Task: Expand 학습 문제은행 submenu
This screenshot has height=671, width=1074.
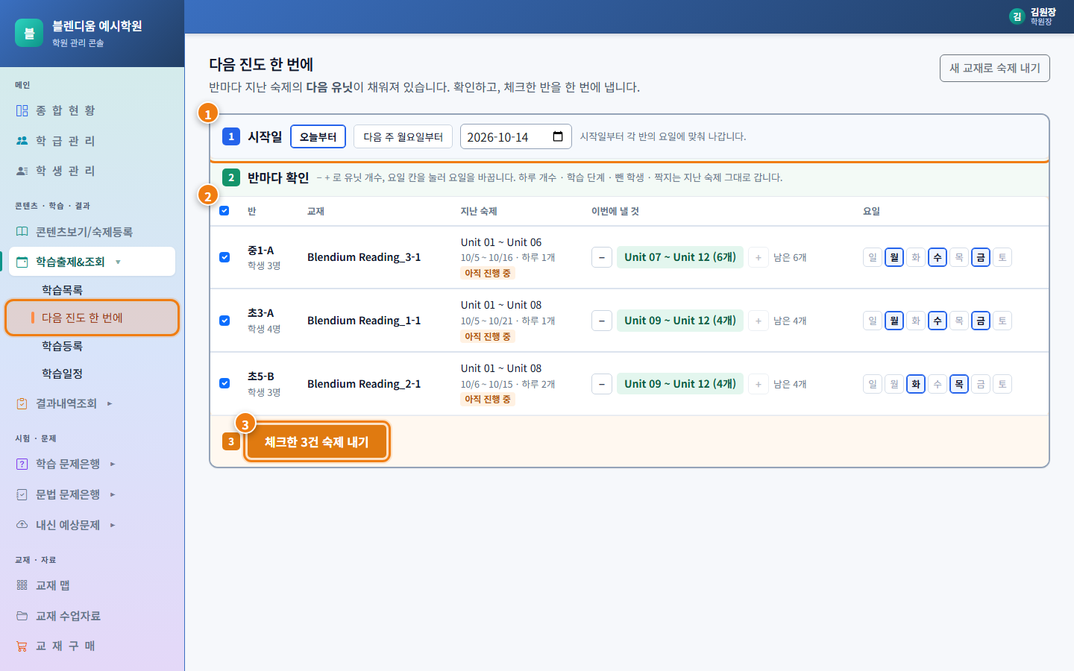Action: point(92,464)
